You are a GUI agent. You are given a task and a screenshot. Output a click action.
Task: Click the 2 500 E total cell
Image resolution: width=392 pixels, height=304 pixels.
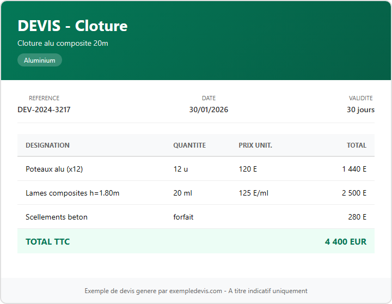354,193
